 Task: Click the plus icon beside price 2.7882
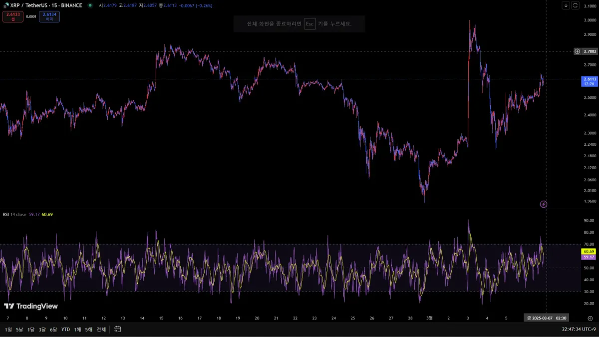tap(577, 51)
